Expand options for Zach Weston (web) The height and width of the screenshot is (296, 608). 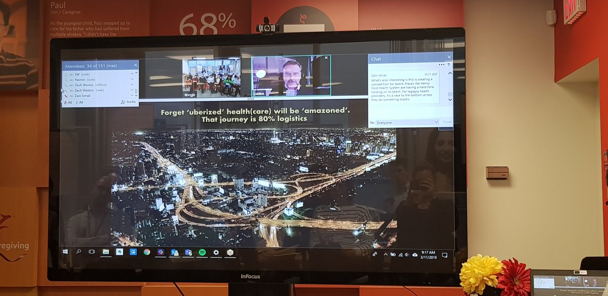click(x=132, y=90)
